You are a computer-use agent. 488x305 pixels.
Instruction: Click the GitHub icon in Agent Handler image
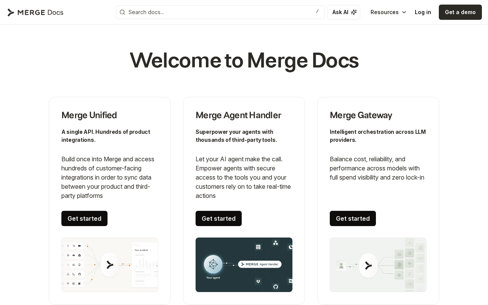tap(276, 286)
